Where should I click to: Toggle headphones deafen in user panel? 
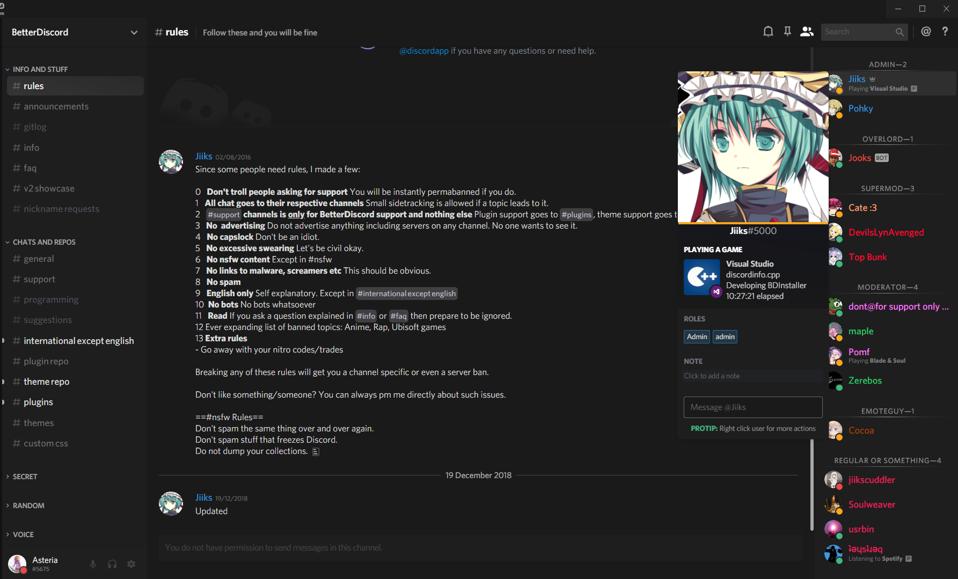click(x=112, y=564)
